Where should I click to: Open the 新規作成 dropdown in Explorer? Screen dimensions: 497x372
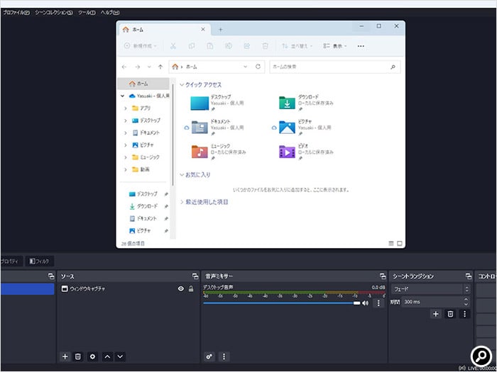pos(141,46)
